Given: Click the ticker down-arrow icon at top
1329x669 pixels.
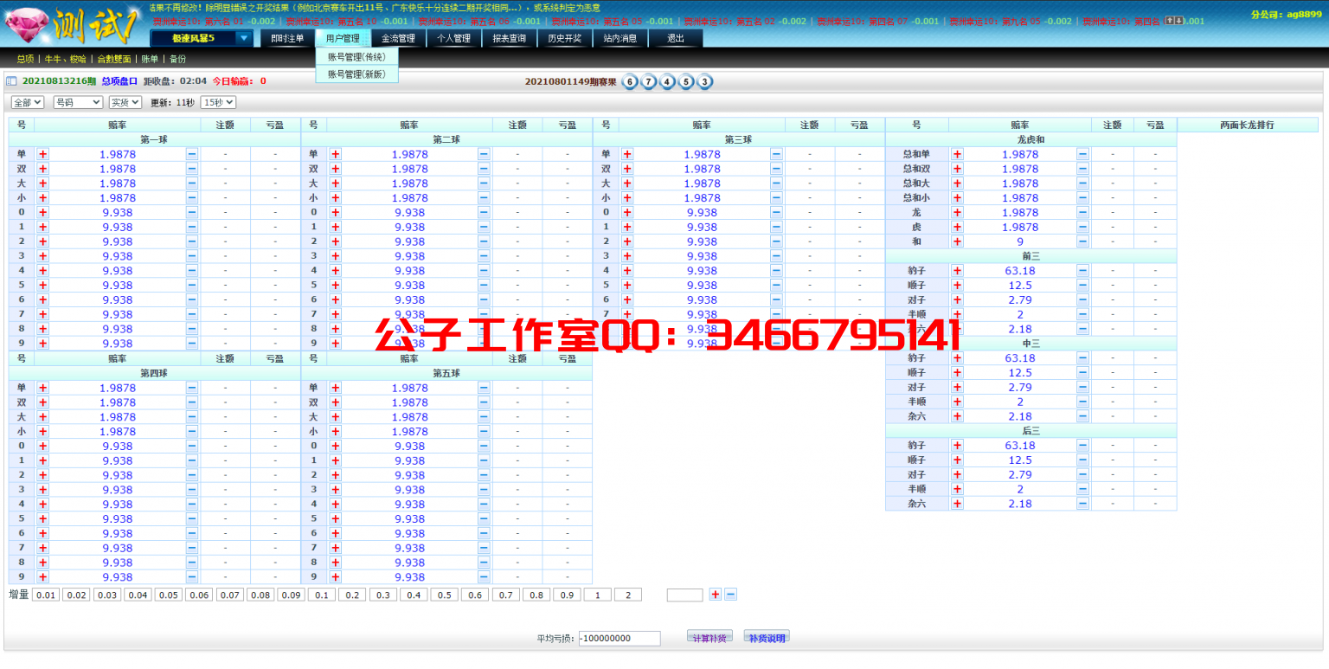Looking at the screenshot, I should [x=1178, y=20].
